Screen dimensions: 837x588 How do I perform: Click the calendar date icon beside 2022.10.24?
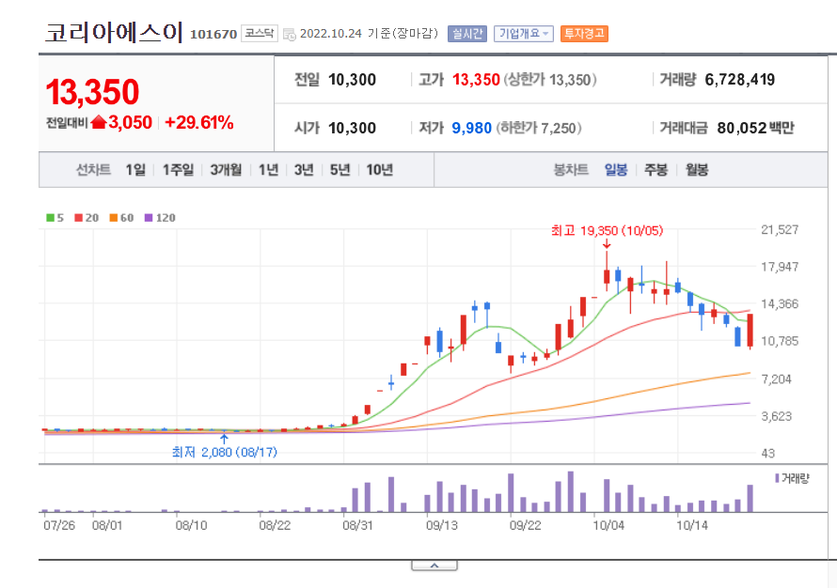point(289,35)
